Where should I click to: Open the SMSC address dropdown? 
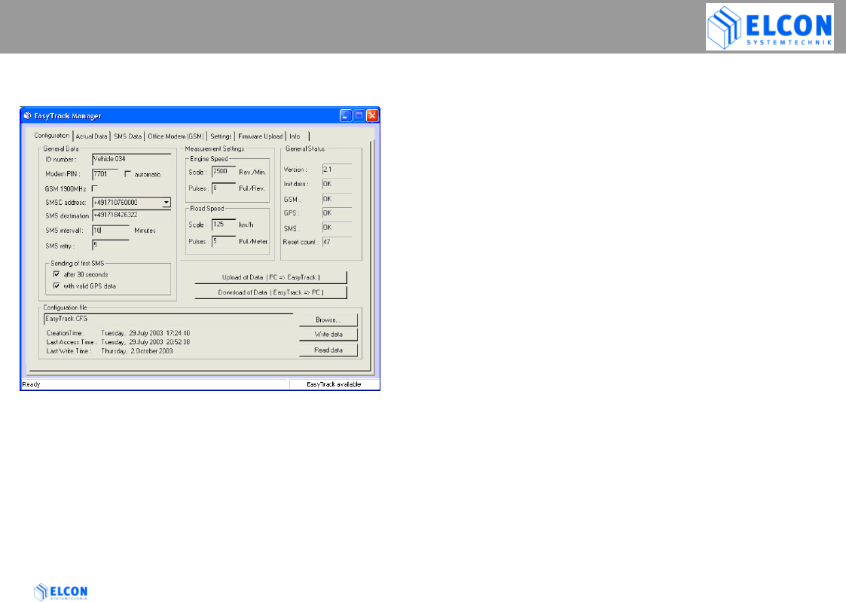coord(166,203)
